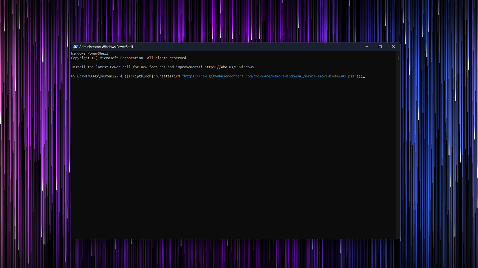Viewport: 478px width, 268px height.
Task: Click the window title 'Administrator: Windows PowerShell'
Action: click(x=106, y=47)
